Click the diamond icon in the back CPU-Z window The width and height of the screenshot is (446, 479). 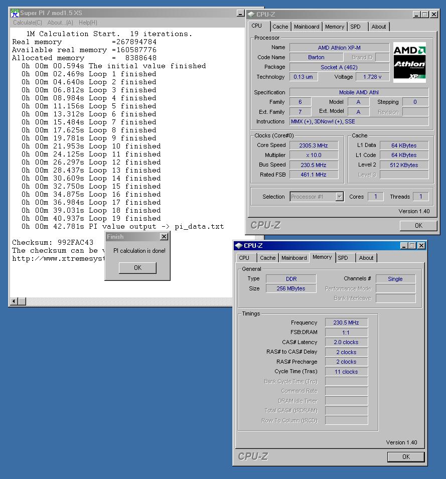click(x=251, y=15)
